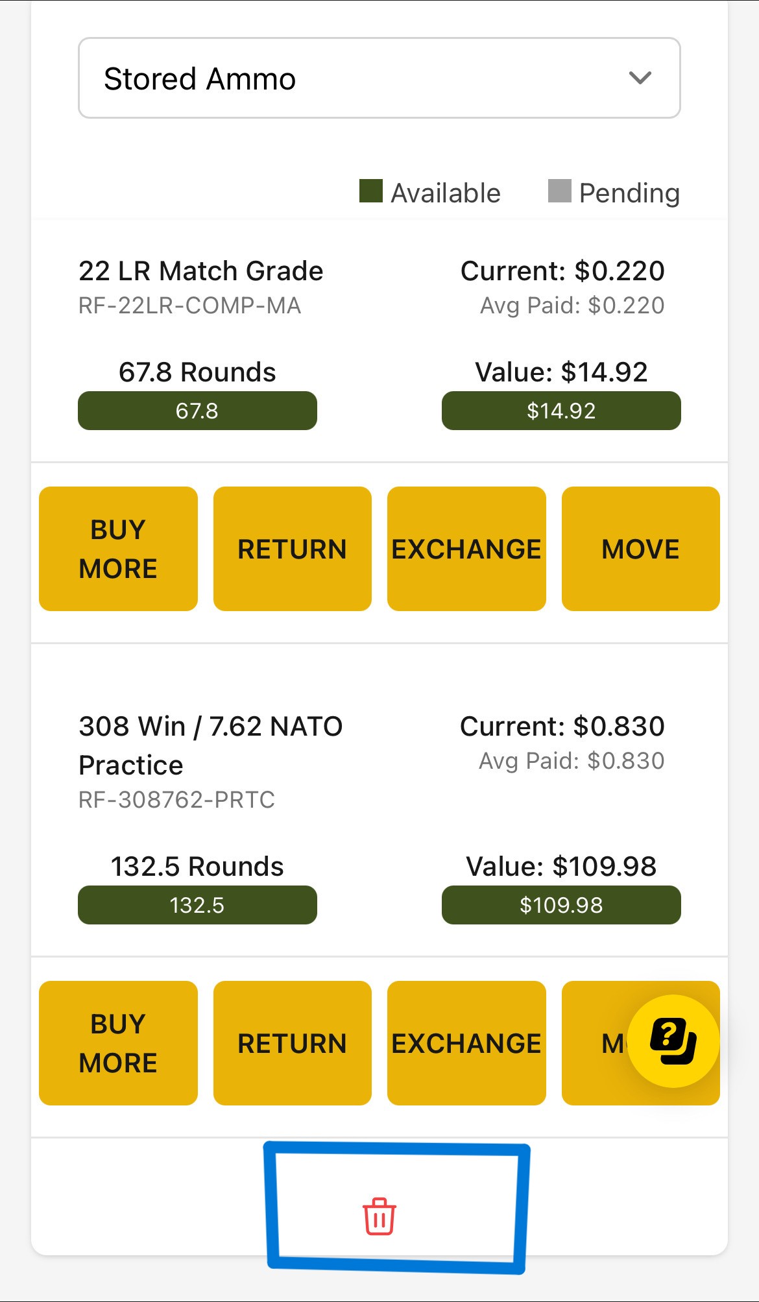This screenshot has height=1302, width=759.
Task: Tap Return for 308 Win Practice
Action: pos(293,1043)
